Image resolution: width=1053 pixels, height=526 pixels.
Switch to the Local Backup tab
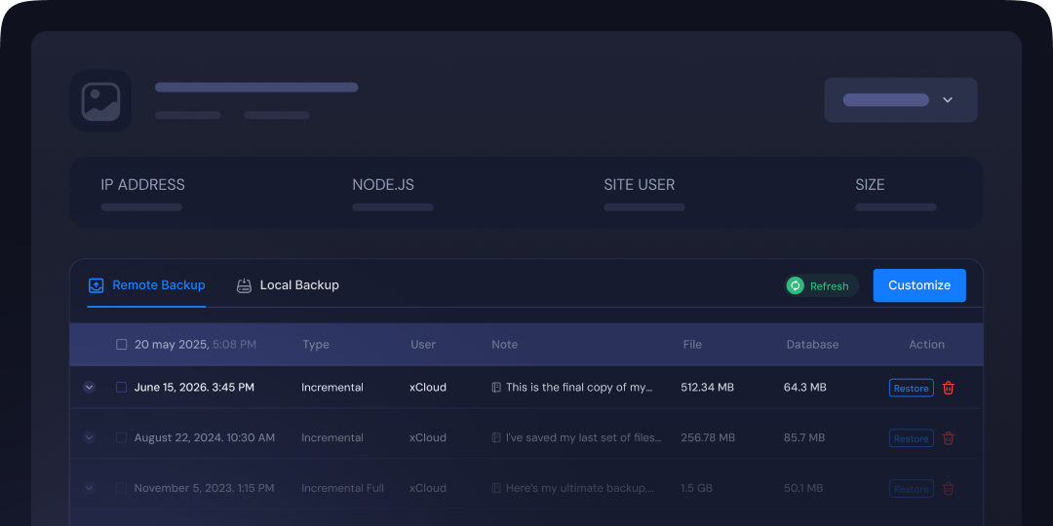[289, 285]
